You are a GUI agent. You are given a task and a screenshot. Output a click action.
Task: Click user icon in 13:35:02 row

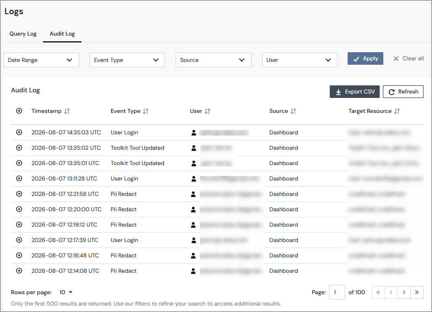pyautogui.click(x=193, y=148)
